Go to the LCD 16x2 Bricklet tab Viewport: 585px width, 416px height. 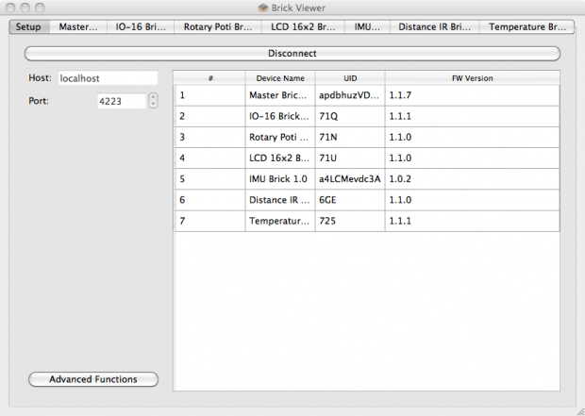303,26
